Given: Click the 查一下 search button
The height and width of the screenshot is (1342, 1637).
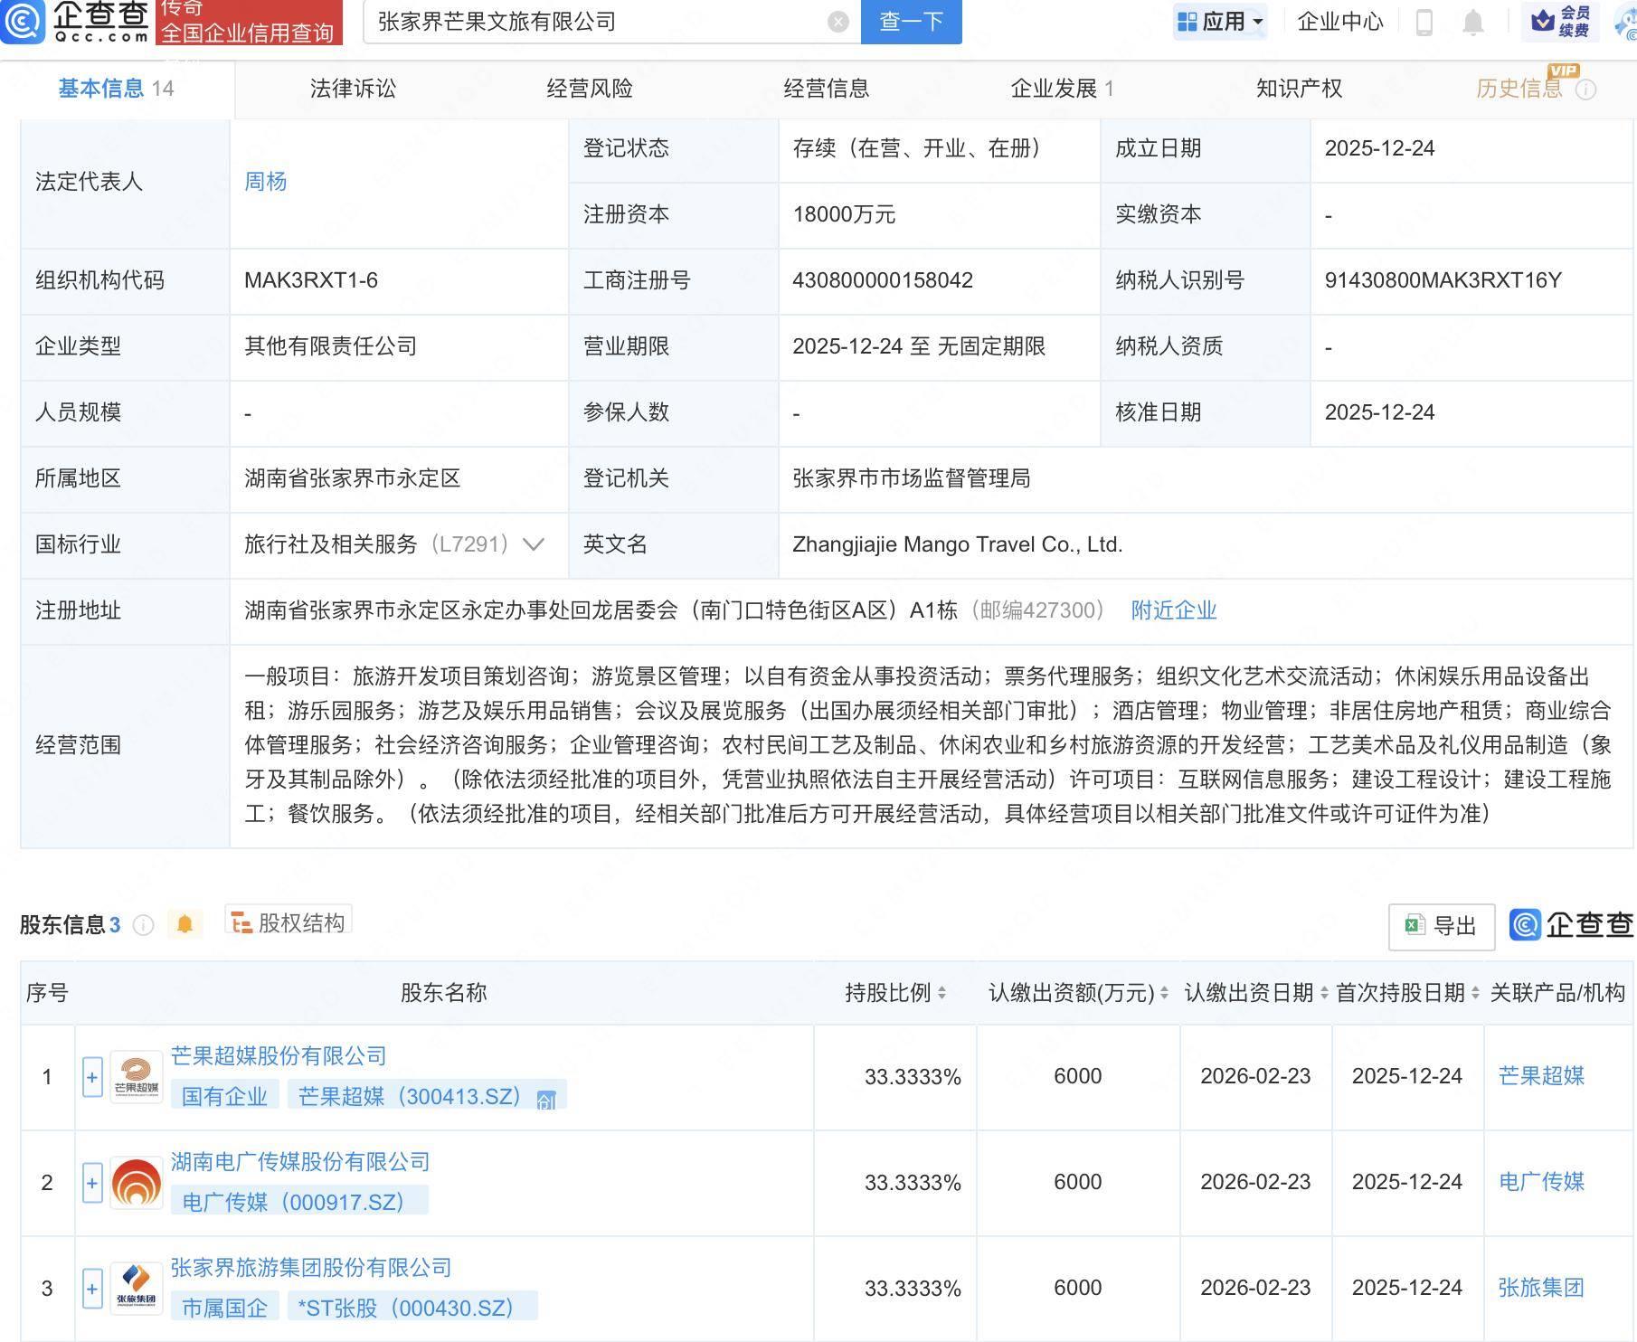Looking at the screenshot, I should click(x=911, y=23).
